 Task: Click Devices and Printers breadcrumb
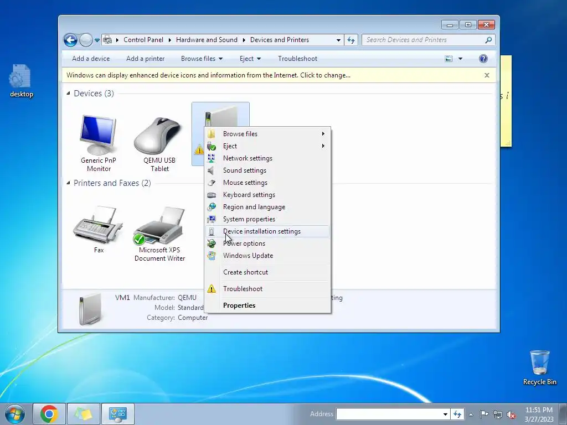pos(280,40)
